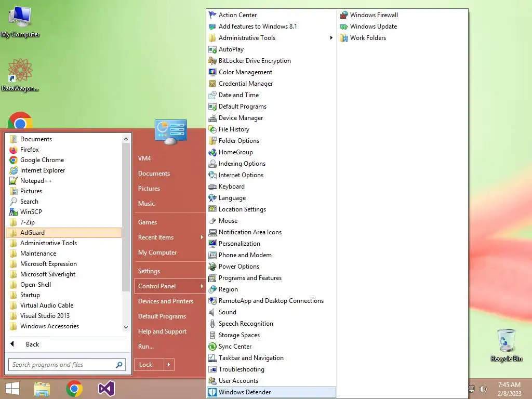The width and height of the screenshot is (532, 399).
Task: Select Windows Defender menu entry
Action: click(x=271, y=392)
